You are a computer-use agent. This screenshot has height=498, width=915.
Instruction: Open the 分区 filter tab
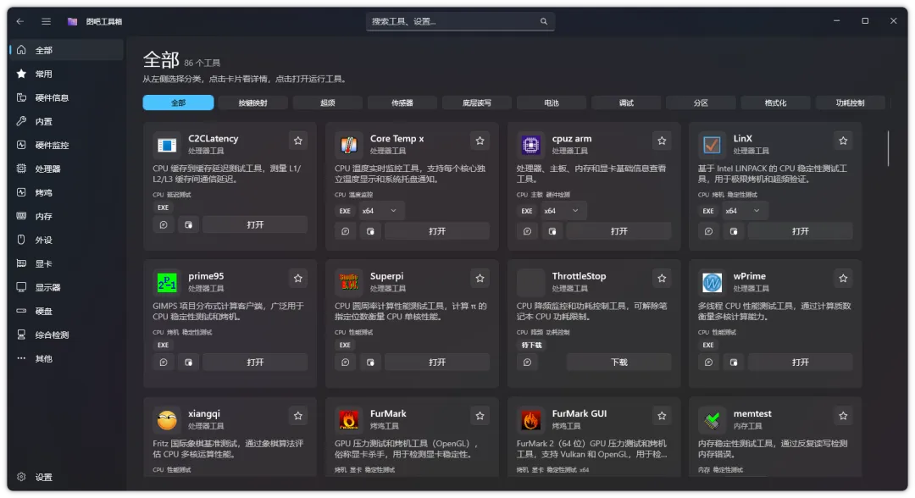pyautogui.click(x=701, y=102)
